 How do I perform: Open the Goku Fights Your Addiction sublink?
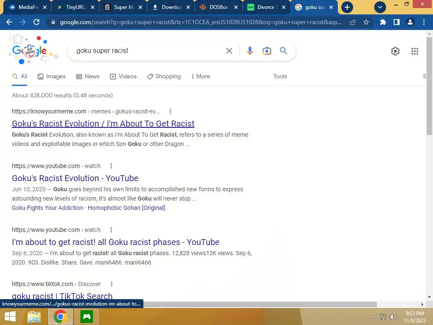tap(47, 208)
